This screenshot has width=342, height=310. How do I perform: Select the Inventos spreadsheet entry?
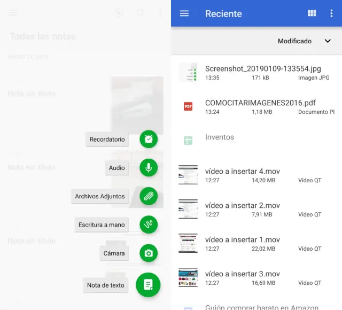click(220, 137)
